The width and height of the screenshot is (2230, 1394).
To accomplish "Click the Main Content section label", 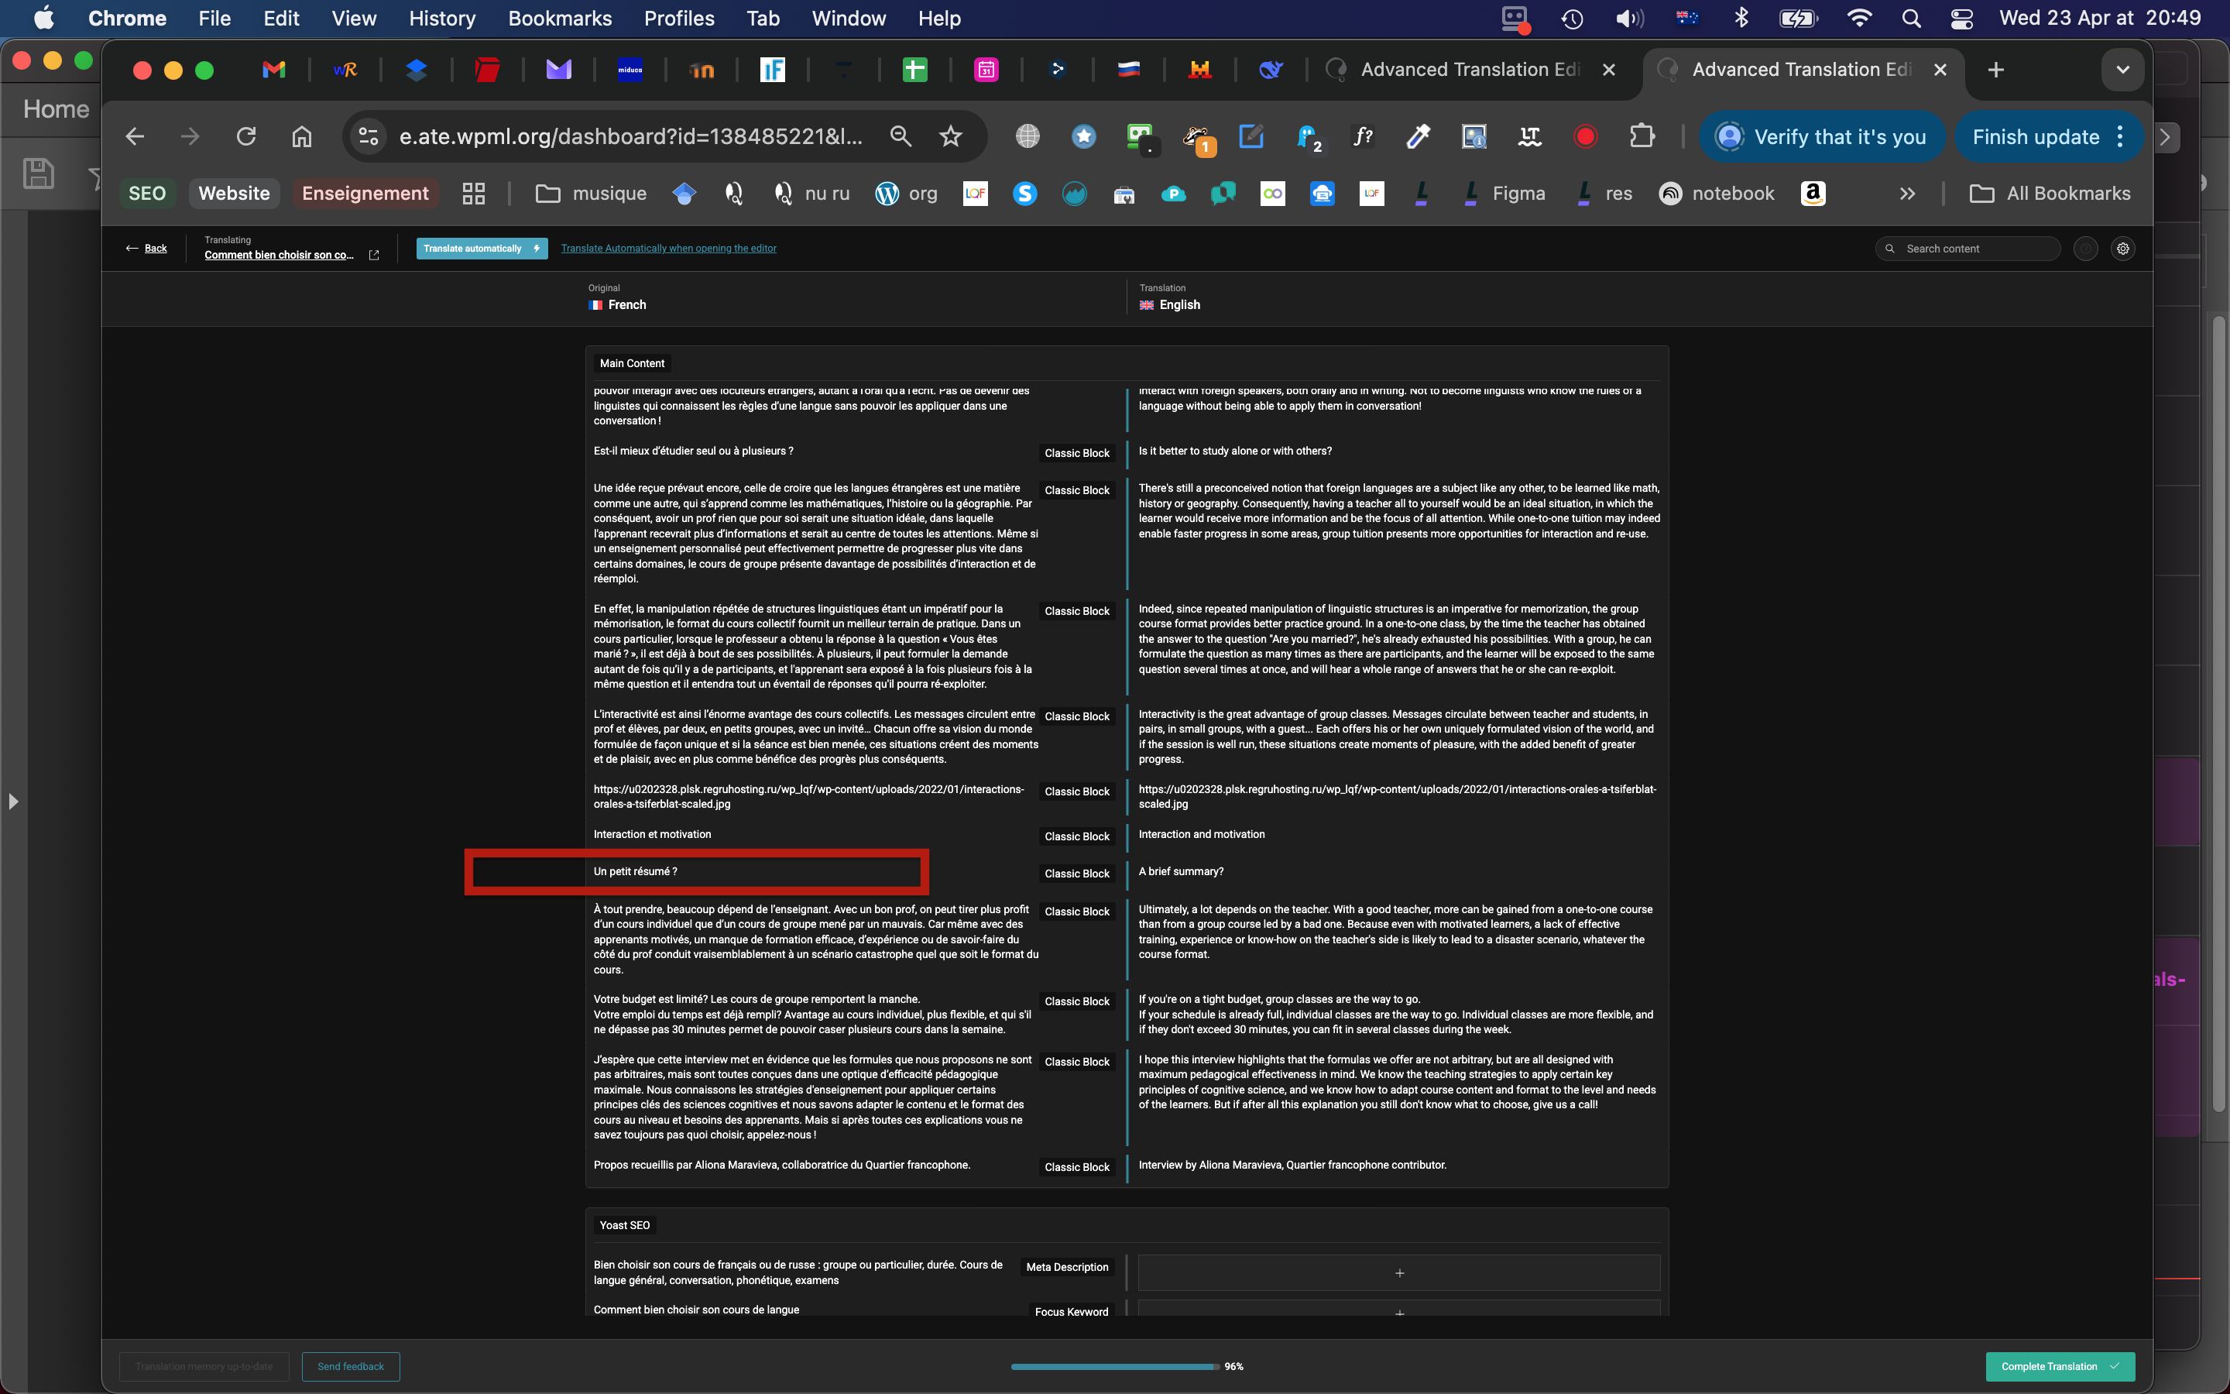I will coord(631,363).
